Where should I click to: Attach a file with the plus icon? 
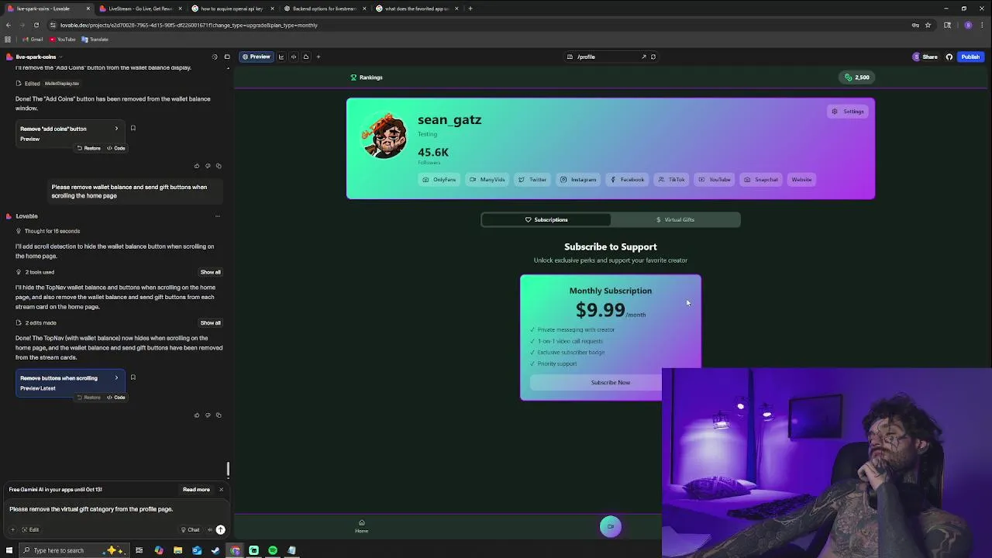pyautogui.click(x=12, y=529)
